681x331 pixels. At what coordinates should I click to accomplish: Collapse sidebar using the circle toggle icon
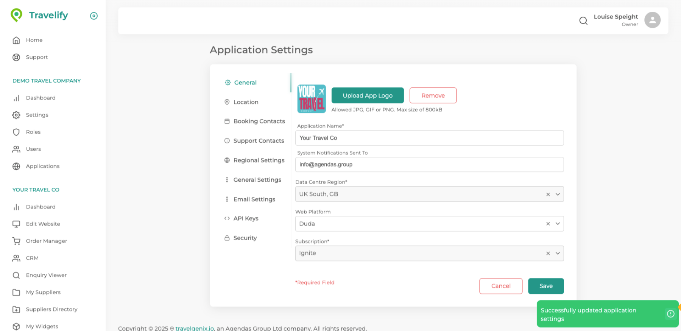[x=94, y=16]
